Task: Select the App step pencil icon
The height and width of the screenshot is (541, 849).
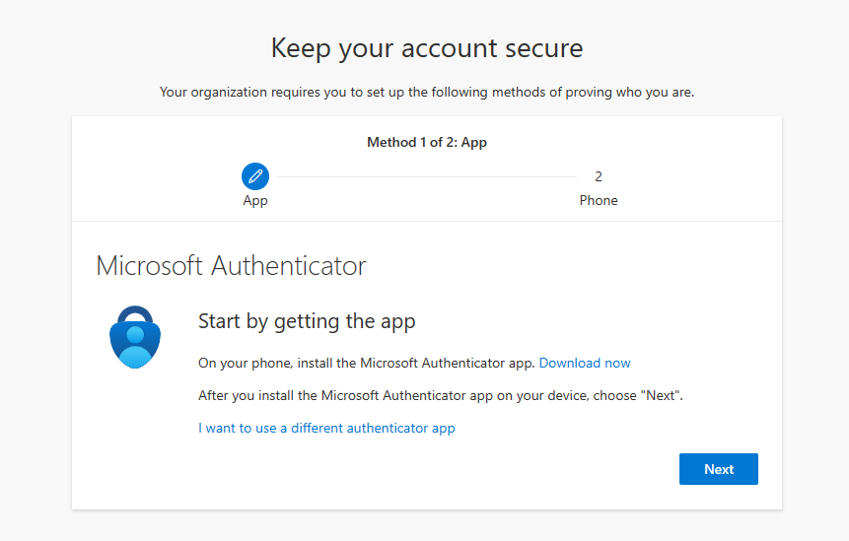Action: pyautogui.click(x=255, y=176)
